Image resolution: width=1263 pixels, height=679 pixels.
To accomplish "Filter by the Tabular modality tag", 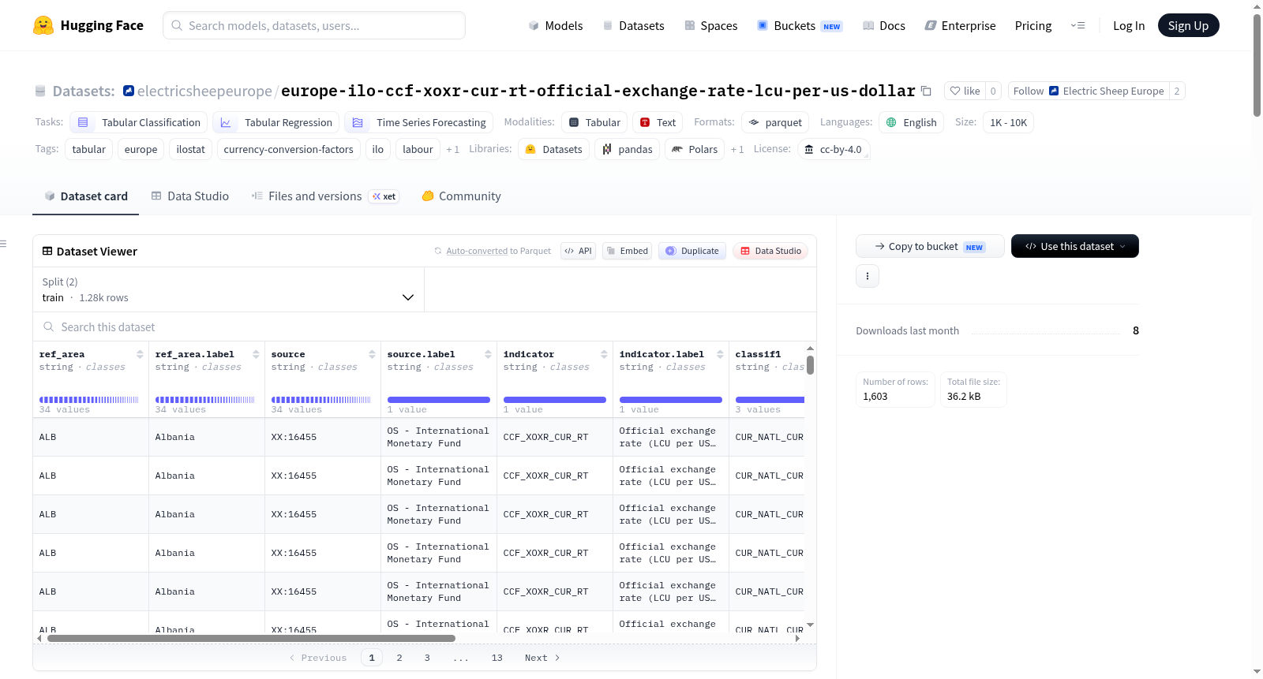I will coord(595,122).
